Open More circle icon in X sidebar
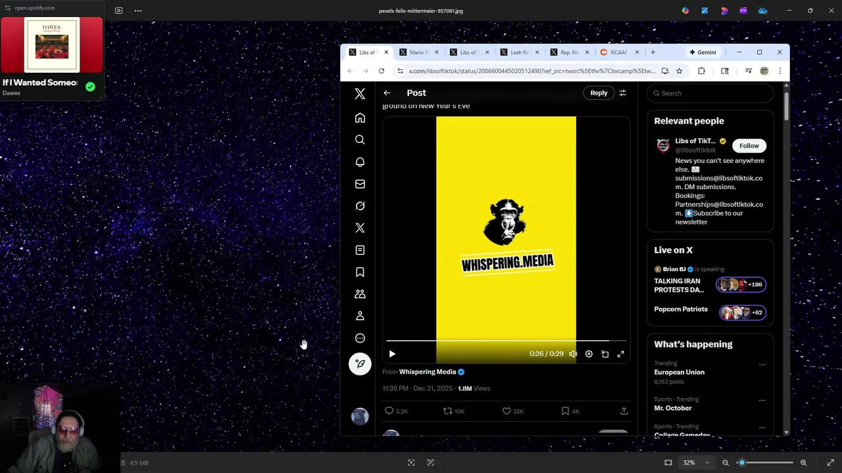 tap(360, 338)
